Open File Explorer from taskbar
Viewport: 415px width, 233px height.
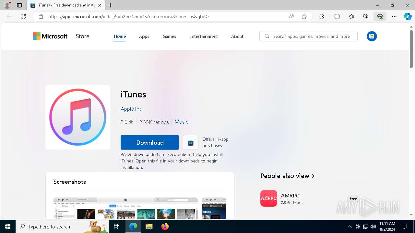149,227
